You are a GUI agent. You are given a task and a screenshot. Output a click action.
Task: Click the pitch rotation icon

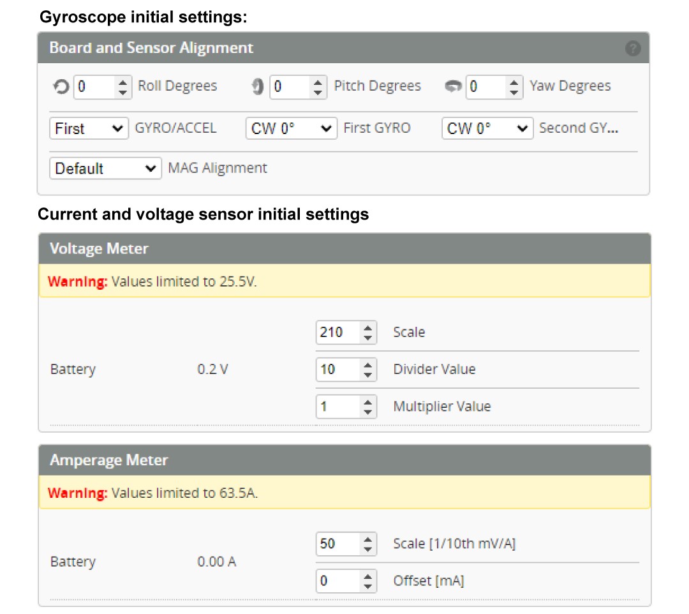(x=258, y=87)
